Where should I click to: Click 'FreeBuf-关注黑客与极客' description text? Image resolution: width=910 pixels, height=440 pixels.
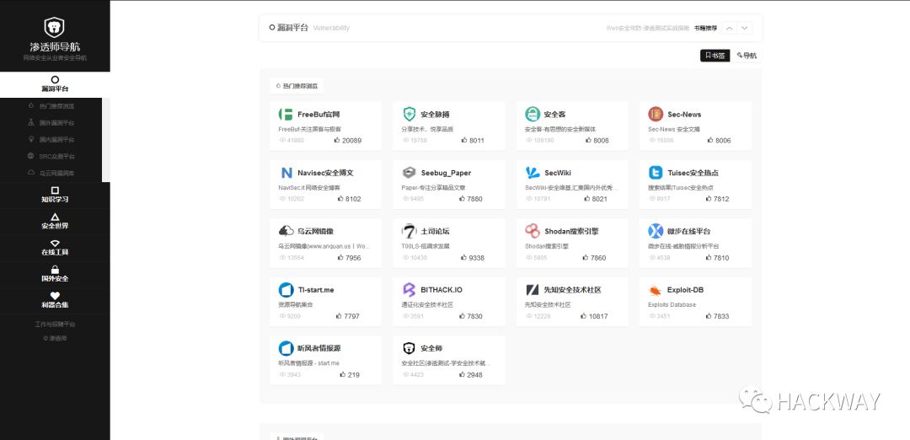310,130
